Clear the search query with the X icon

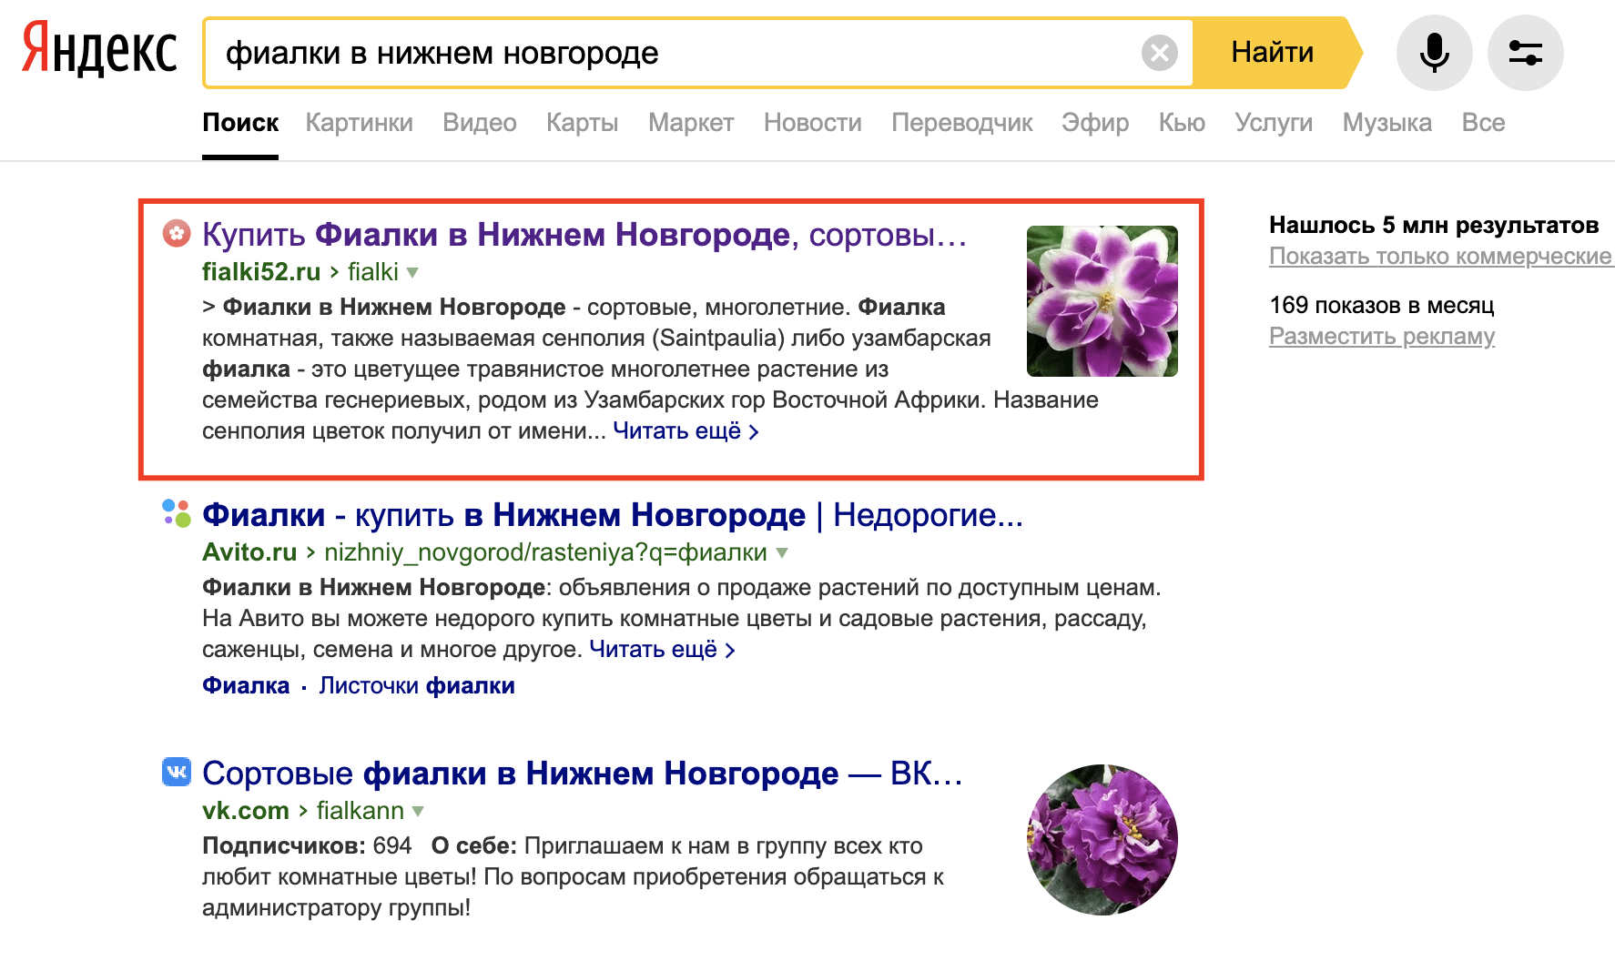(1160, 53)
